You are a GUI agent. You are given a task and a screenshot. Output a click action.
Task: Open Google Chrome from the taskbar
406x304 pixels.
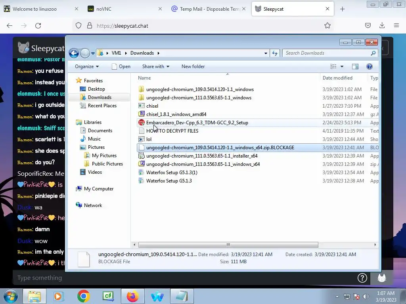point(83,296)
